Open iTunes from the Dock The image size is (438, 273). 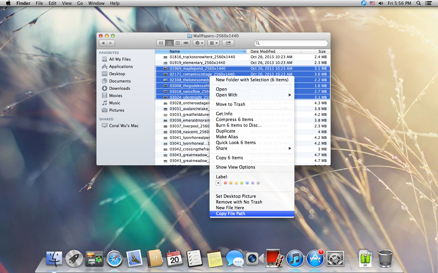point(295,259)
